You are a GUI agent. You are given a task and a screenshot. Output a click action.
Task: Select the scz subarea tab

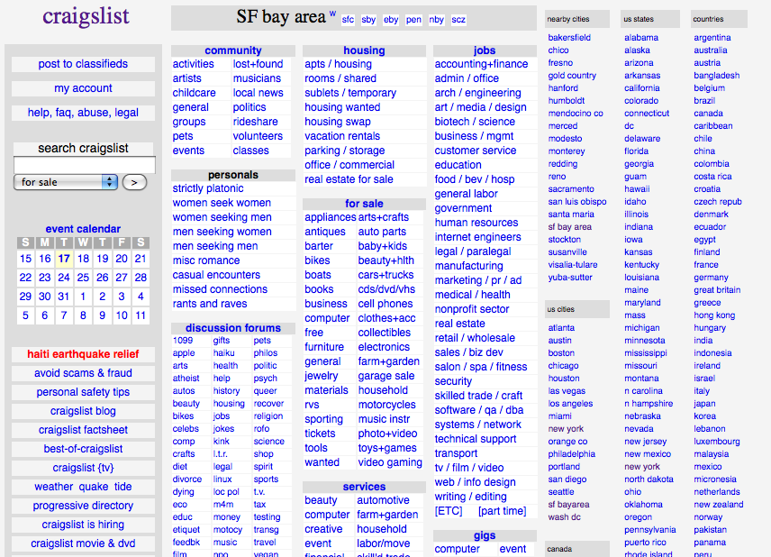click(x=458, y=20)
